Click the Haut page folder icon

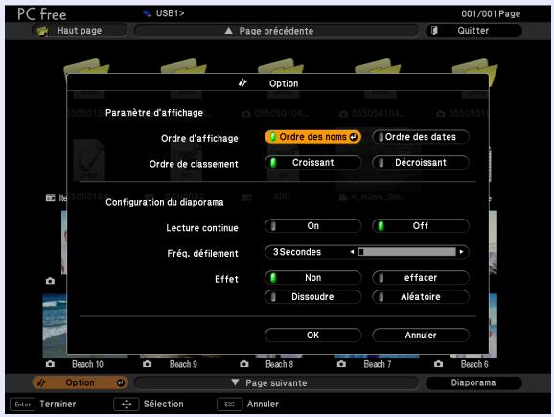point(43,31)
